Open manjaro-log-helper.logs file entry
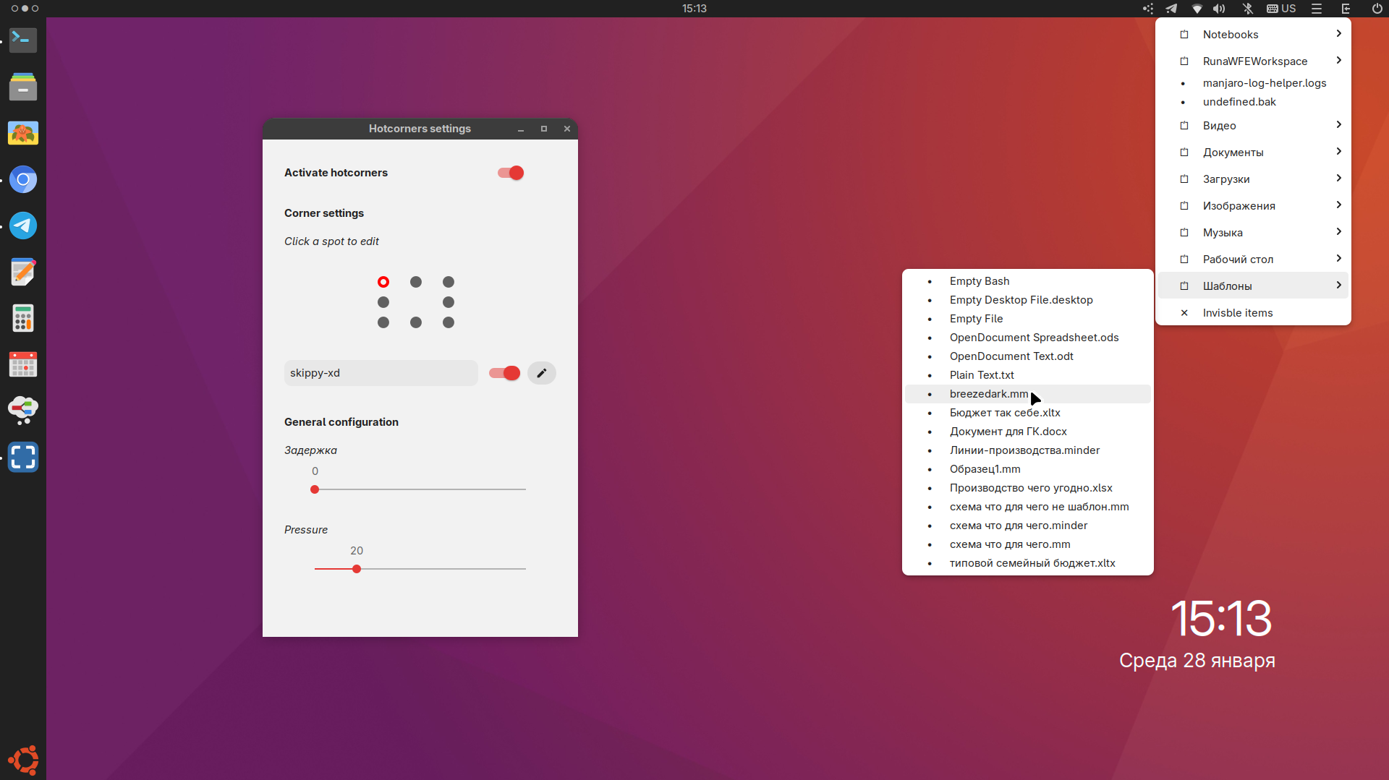Viewport: 1389px width, 780px height. click(x=1264, y=83)
